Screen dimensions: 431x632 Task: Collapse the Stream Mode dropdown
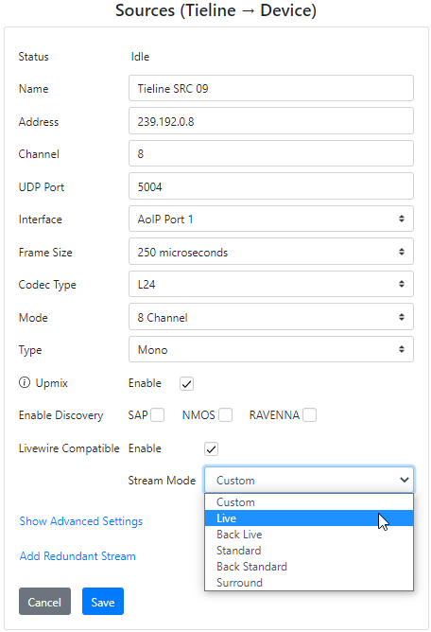tap(309, 480)
